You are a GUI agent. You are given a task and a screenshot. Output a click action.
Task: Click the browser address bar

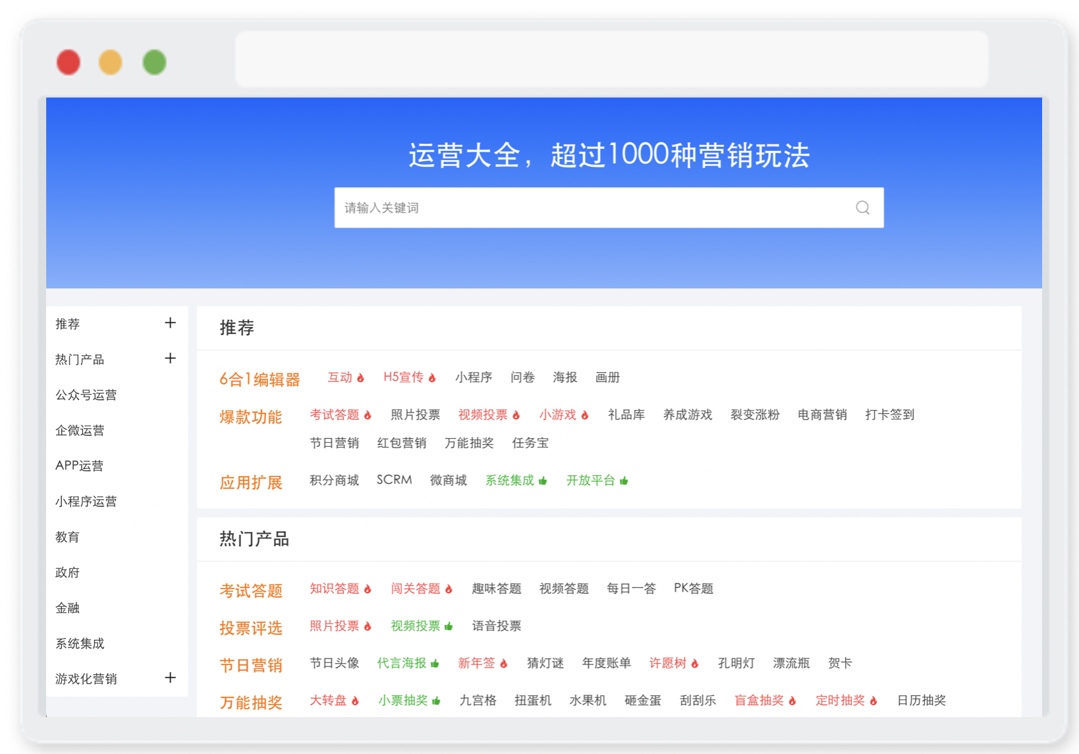[611, 59]
